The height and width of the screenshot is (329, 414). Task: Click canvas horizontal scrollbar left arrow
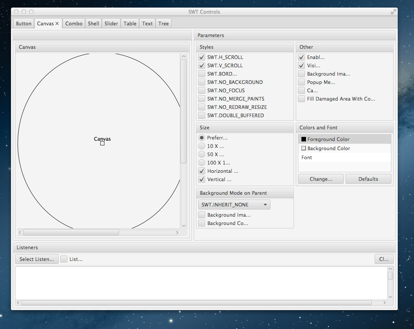20,232
